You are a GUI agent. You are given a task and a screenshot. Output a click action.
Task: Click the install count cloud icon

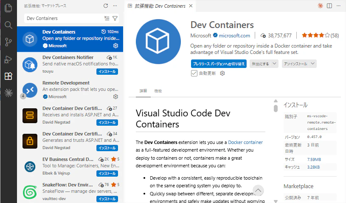click(263, 36)
